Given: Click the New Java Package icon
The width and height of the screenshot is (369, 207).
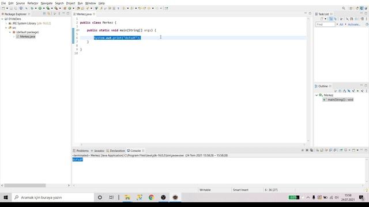Looking at the screenshot, I should pos(65,8).
